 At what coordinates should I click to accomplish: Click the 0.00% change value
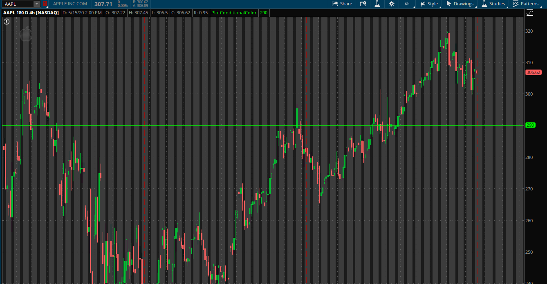[122, 6]
